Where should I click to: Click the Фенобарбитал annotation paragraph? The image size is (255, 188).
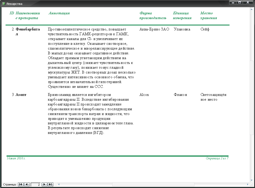pyautogui.click(x=92, y=58)
